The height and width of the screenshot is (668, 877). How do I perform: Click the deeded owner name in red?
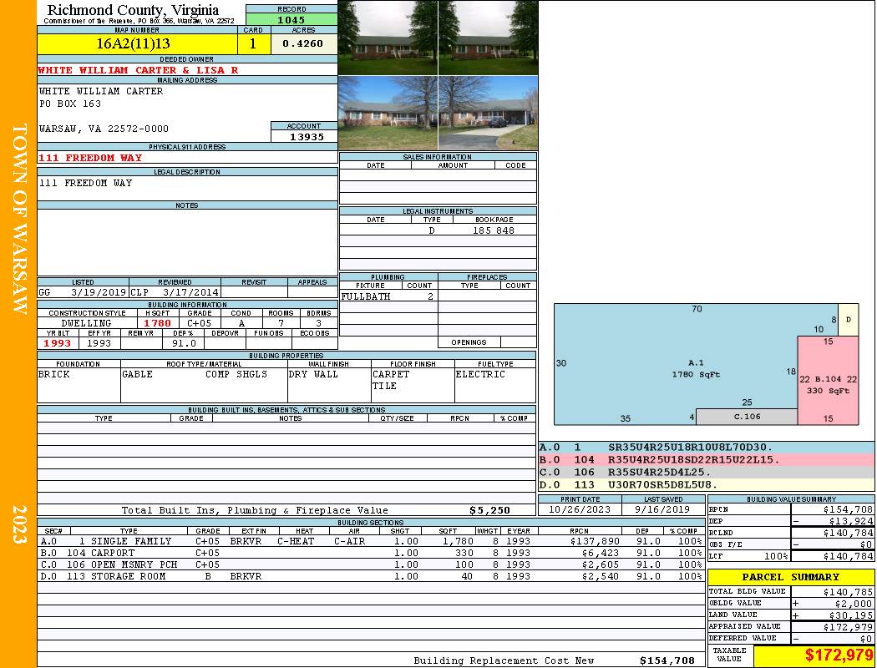139,70
